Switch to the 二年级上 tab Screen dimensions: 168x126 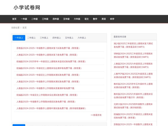(x=31, y=38)
